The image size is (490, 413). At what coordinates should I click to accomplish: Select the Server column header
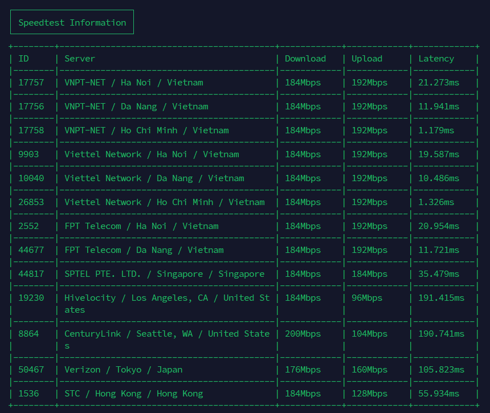click(x=80, y=59)
